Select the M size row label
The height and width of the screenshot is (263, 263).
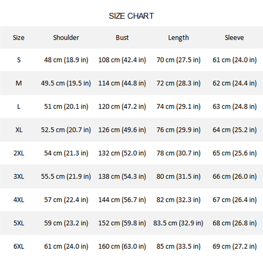pos(19,83)
